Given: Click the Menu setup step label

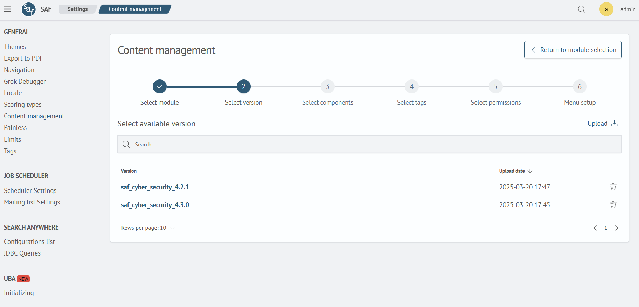Looking at the screenshot, I should click(580, 102).
